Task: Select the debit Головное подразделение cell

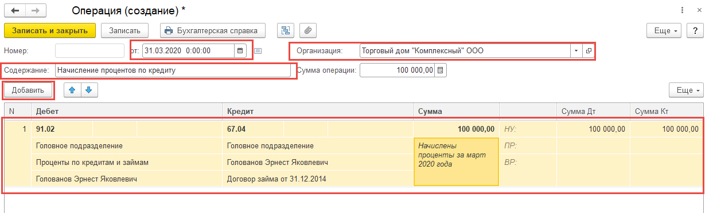Action: (127, 146)
